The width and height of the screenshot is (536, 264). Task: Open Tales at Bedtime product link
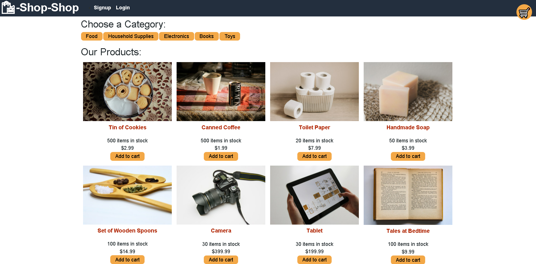click(x=408, y=231)
